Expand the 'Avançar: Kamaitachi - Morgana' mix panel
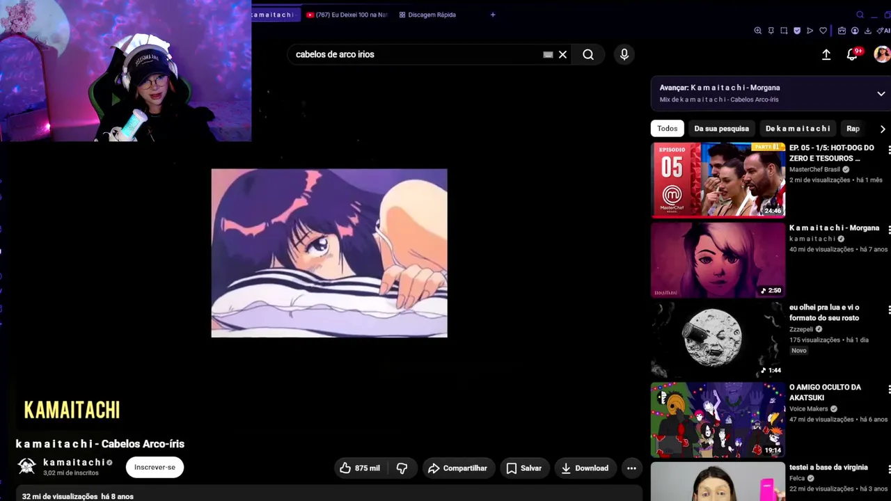Image resolution: width=891 pixels, height=501 pixels. pos(881,94)
